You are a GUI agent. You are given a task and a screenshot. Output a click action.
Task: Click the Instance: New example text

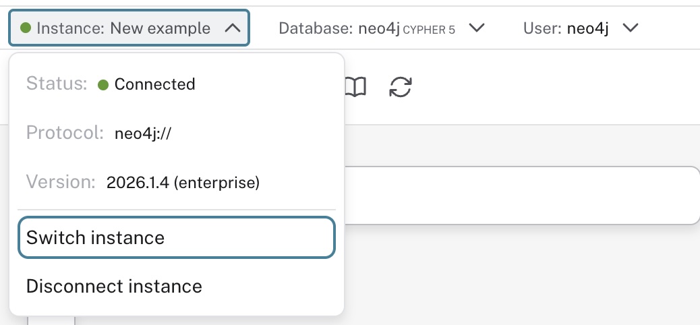[x=123, y=28]
